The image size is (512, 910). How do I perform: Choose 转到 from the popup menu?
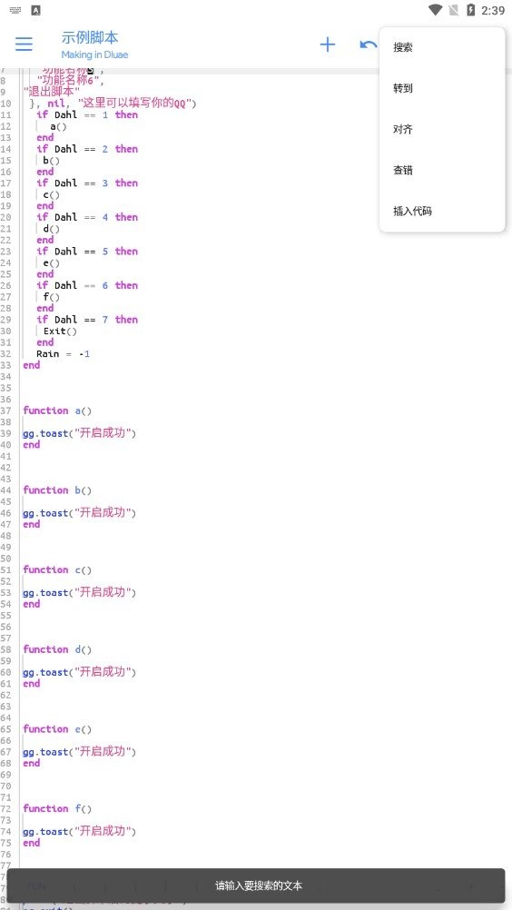pos(442,88)
